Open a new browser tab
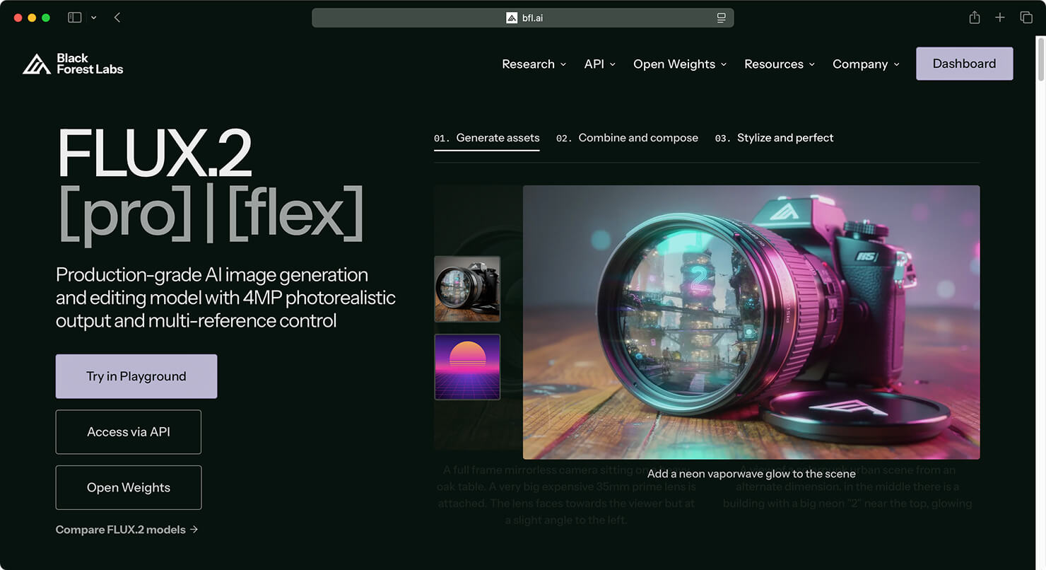1046x570 pixels. point(1000,17)
